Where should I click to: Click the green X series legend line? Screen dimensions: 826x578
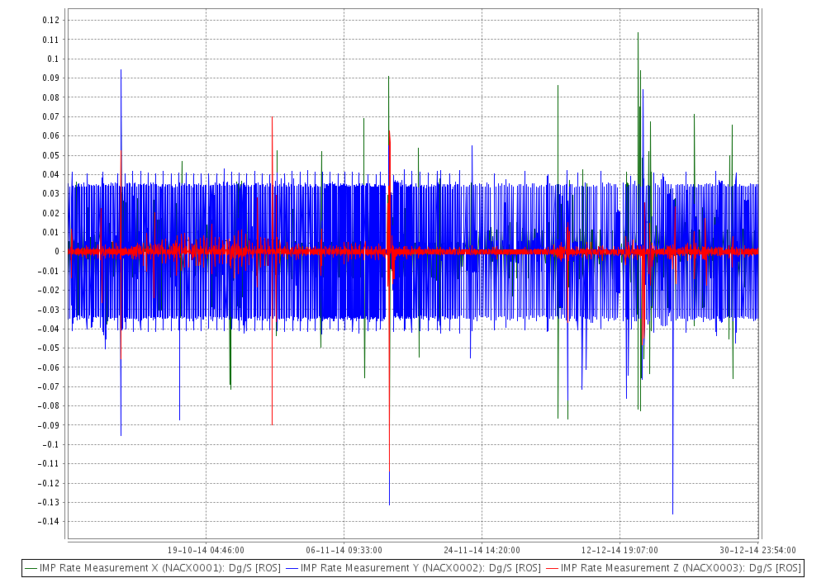[31, 569]
